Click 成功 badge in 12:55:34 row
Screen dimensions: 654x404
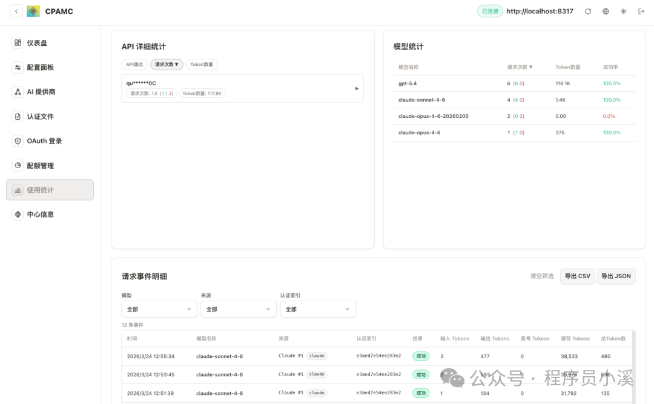421,356
